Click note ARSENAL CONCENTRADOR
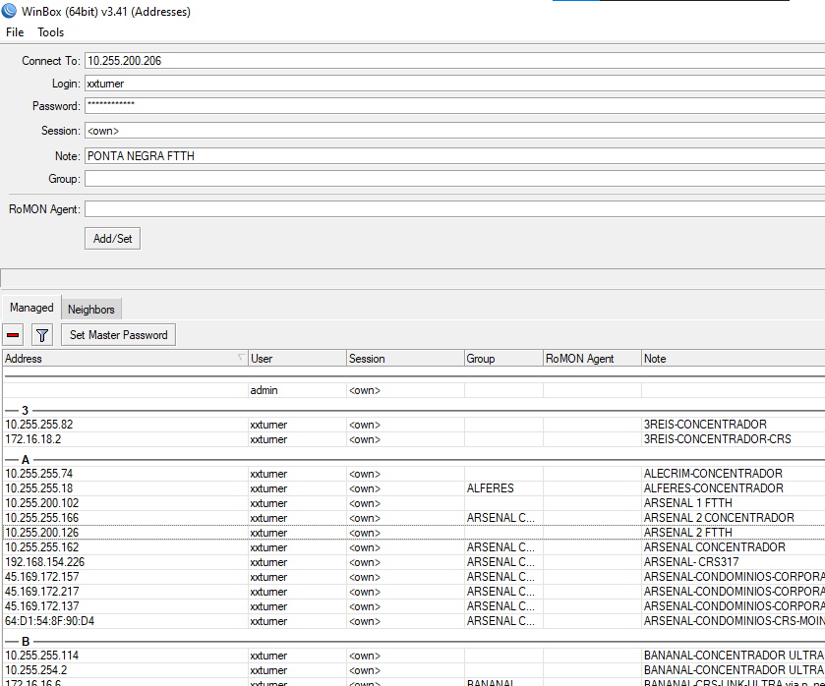Image resolution: width=825 pixels, height=686 pixels. (x=715, y=547)
